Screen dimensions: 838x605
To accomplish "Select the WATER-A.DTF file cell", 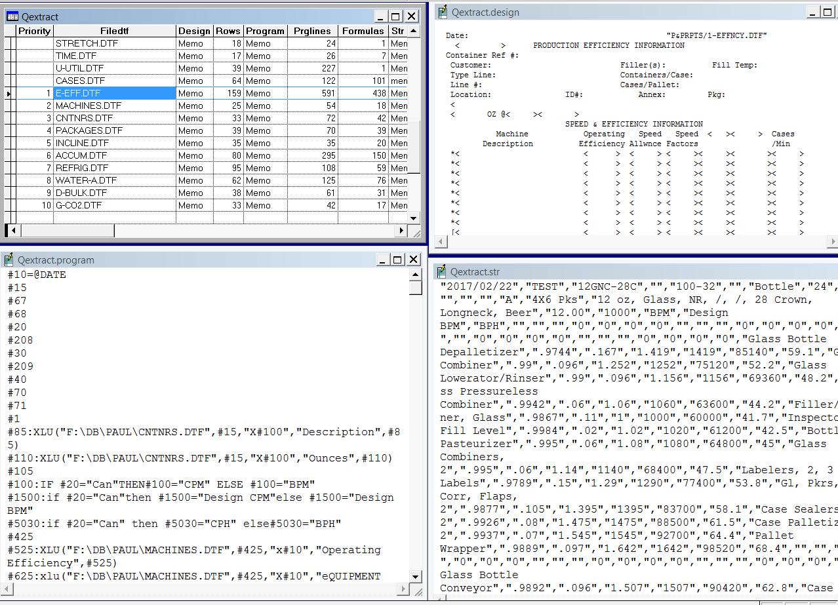I will coord(115,181).
